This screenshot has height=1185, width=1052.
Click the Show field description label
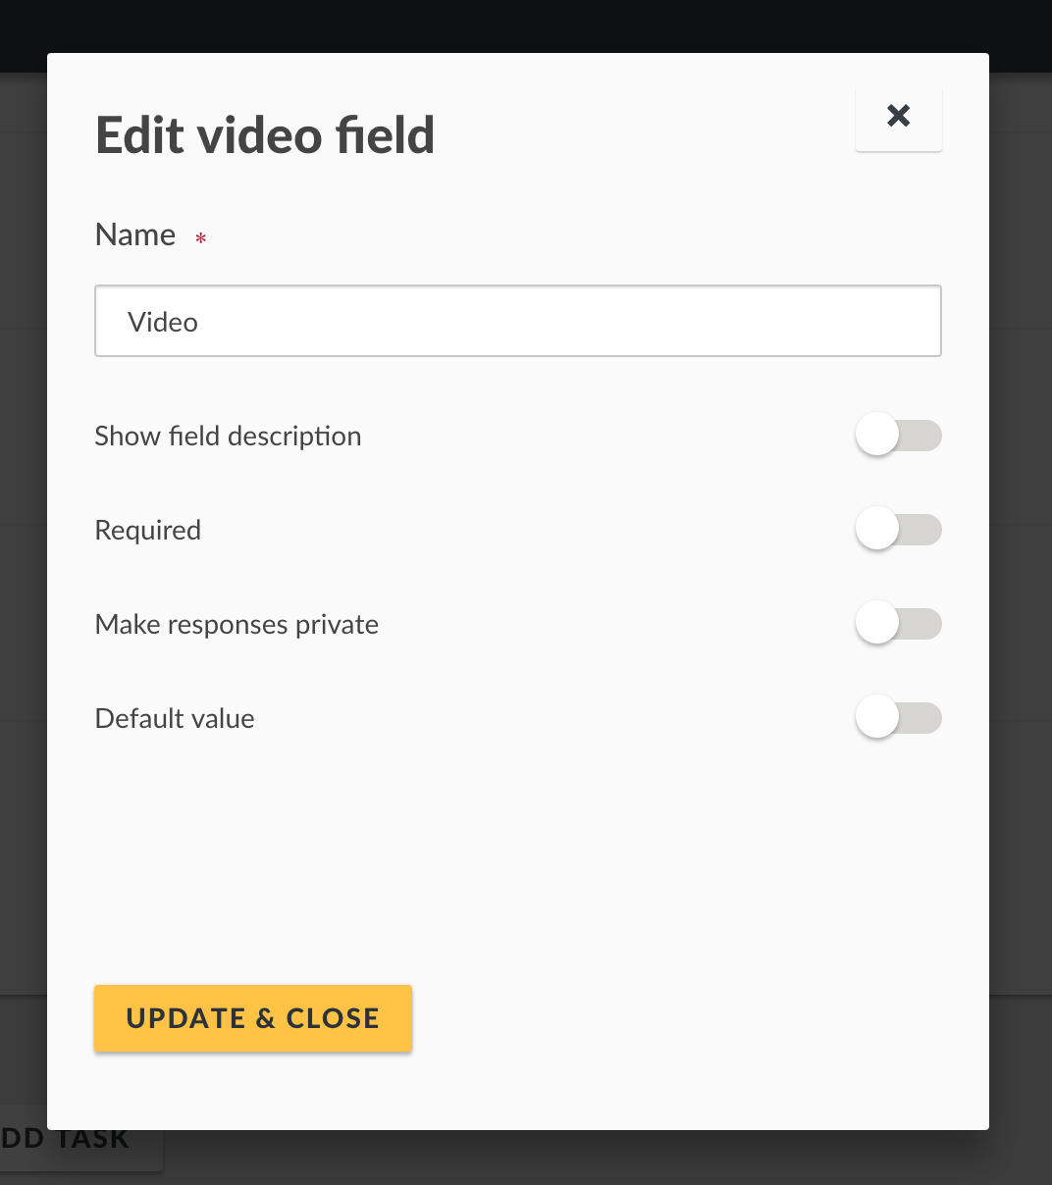coord(228,436)
